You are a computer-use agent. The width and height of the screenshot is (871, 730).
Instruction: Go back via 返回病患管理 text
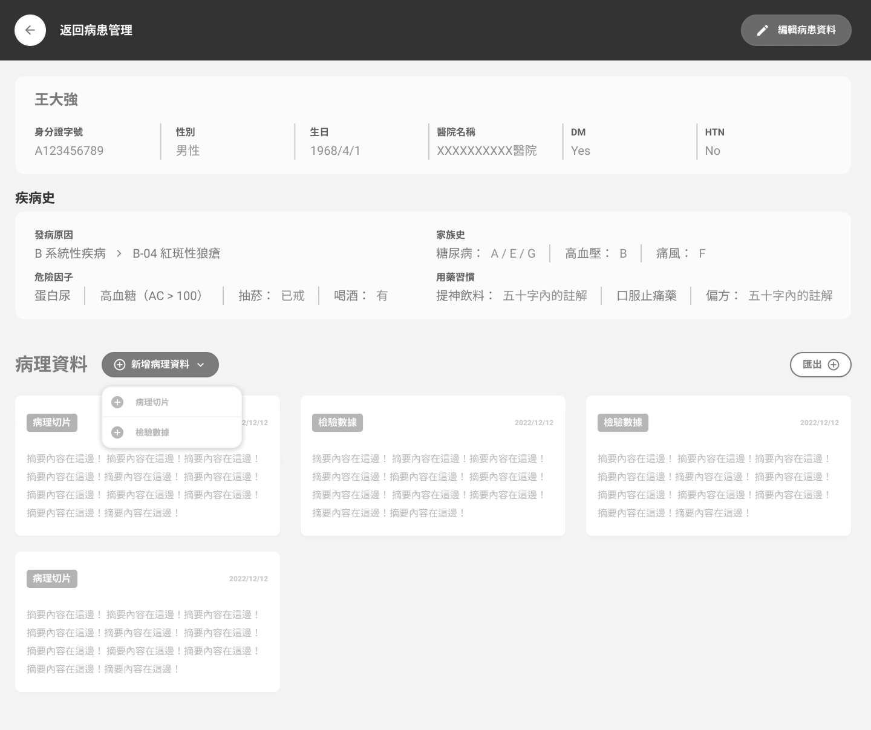96,30
